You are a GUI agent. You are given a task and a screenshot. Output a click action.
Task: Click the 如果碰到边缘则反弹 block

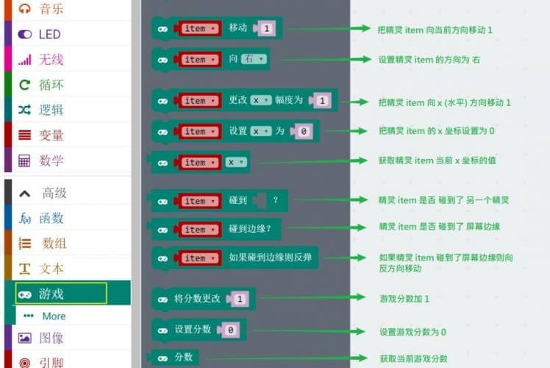pos(274,258)
